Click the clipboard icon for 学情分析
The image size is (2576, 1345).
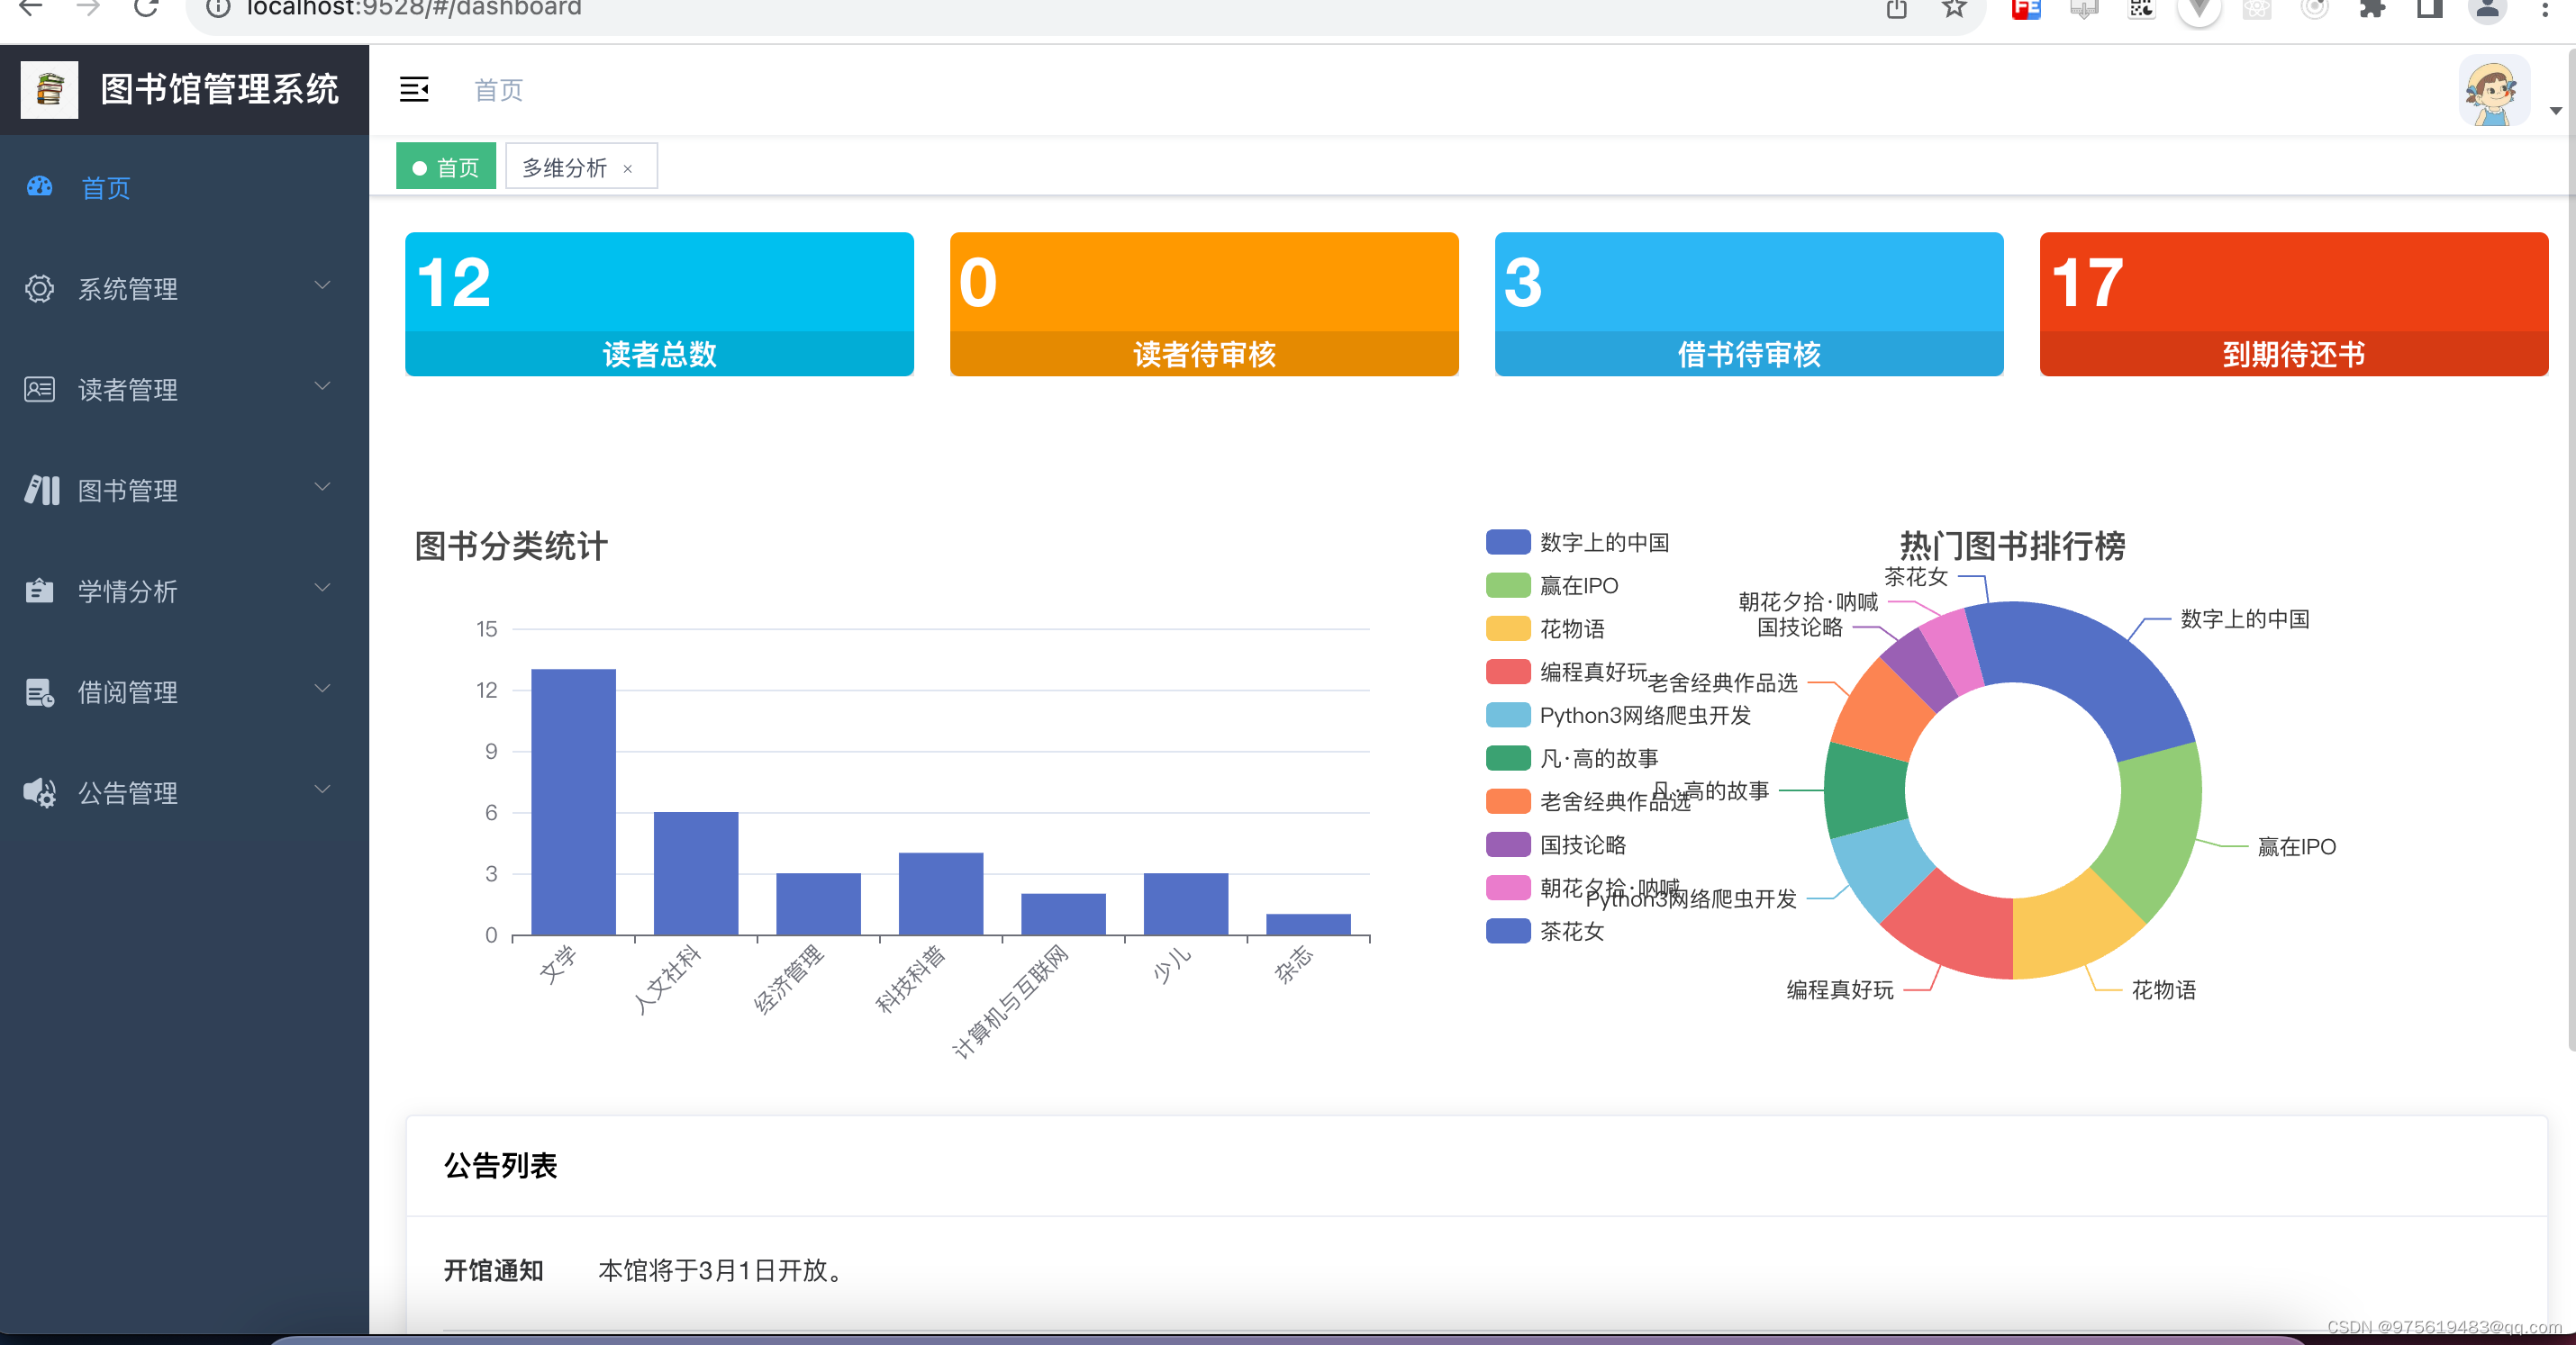click(39, 591)
